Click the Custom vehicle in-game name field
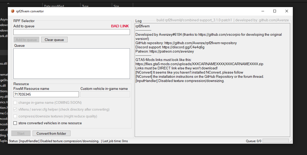The height and width of the screenshot is (155, 307). coord(105,94)
